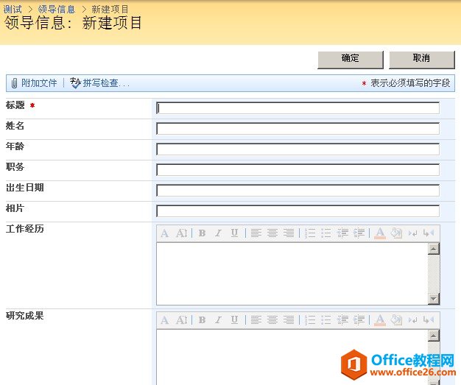Focus the 姓名 input field
The image size is (461, 385).
coord(298,129)
